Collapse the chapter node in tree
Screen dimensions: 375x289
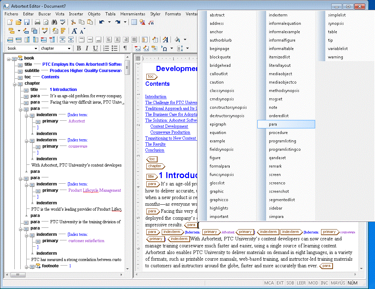pyautogui.click(x=14, y=84)
